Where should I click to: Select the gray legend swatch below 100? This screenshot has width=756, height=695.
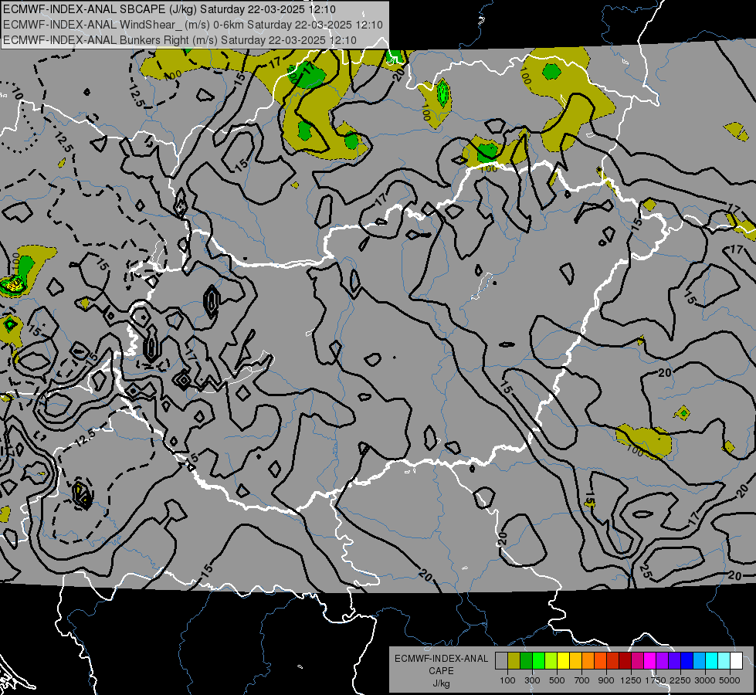click(x=501, y=661)
